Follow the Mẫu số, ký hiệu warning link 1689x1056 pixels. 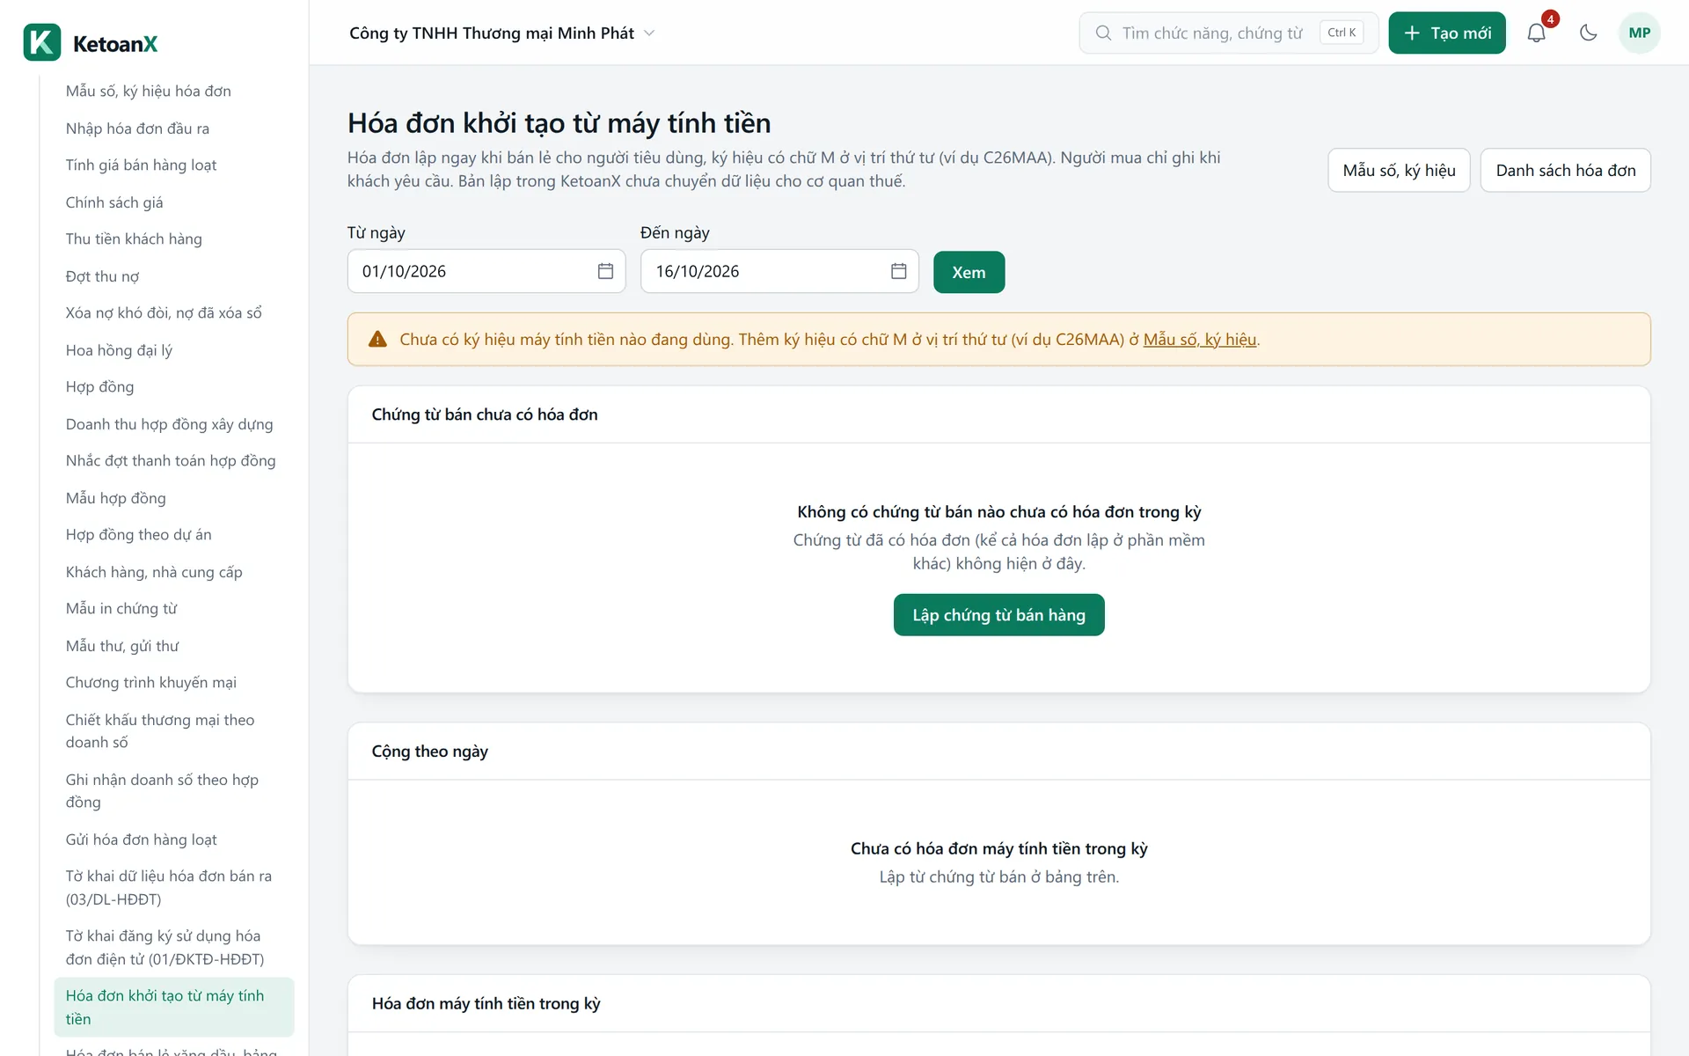click(x=1200, y=340)
